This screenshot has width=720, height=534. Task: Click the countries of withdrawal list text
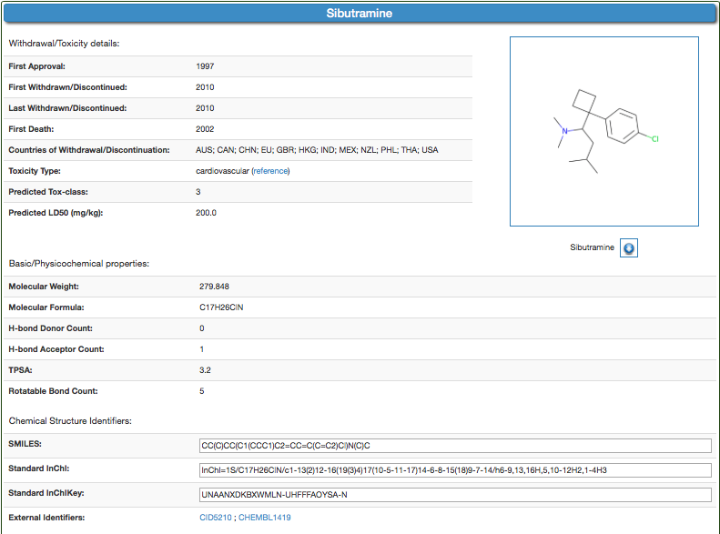[x=317, y=150]
